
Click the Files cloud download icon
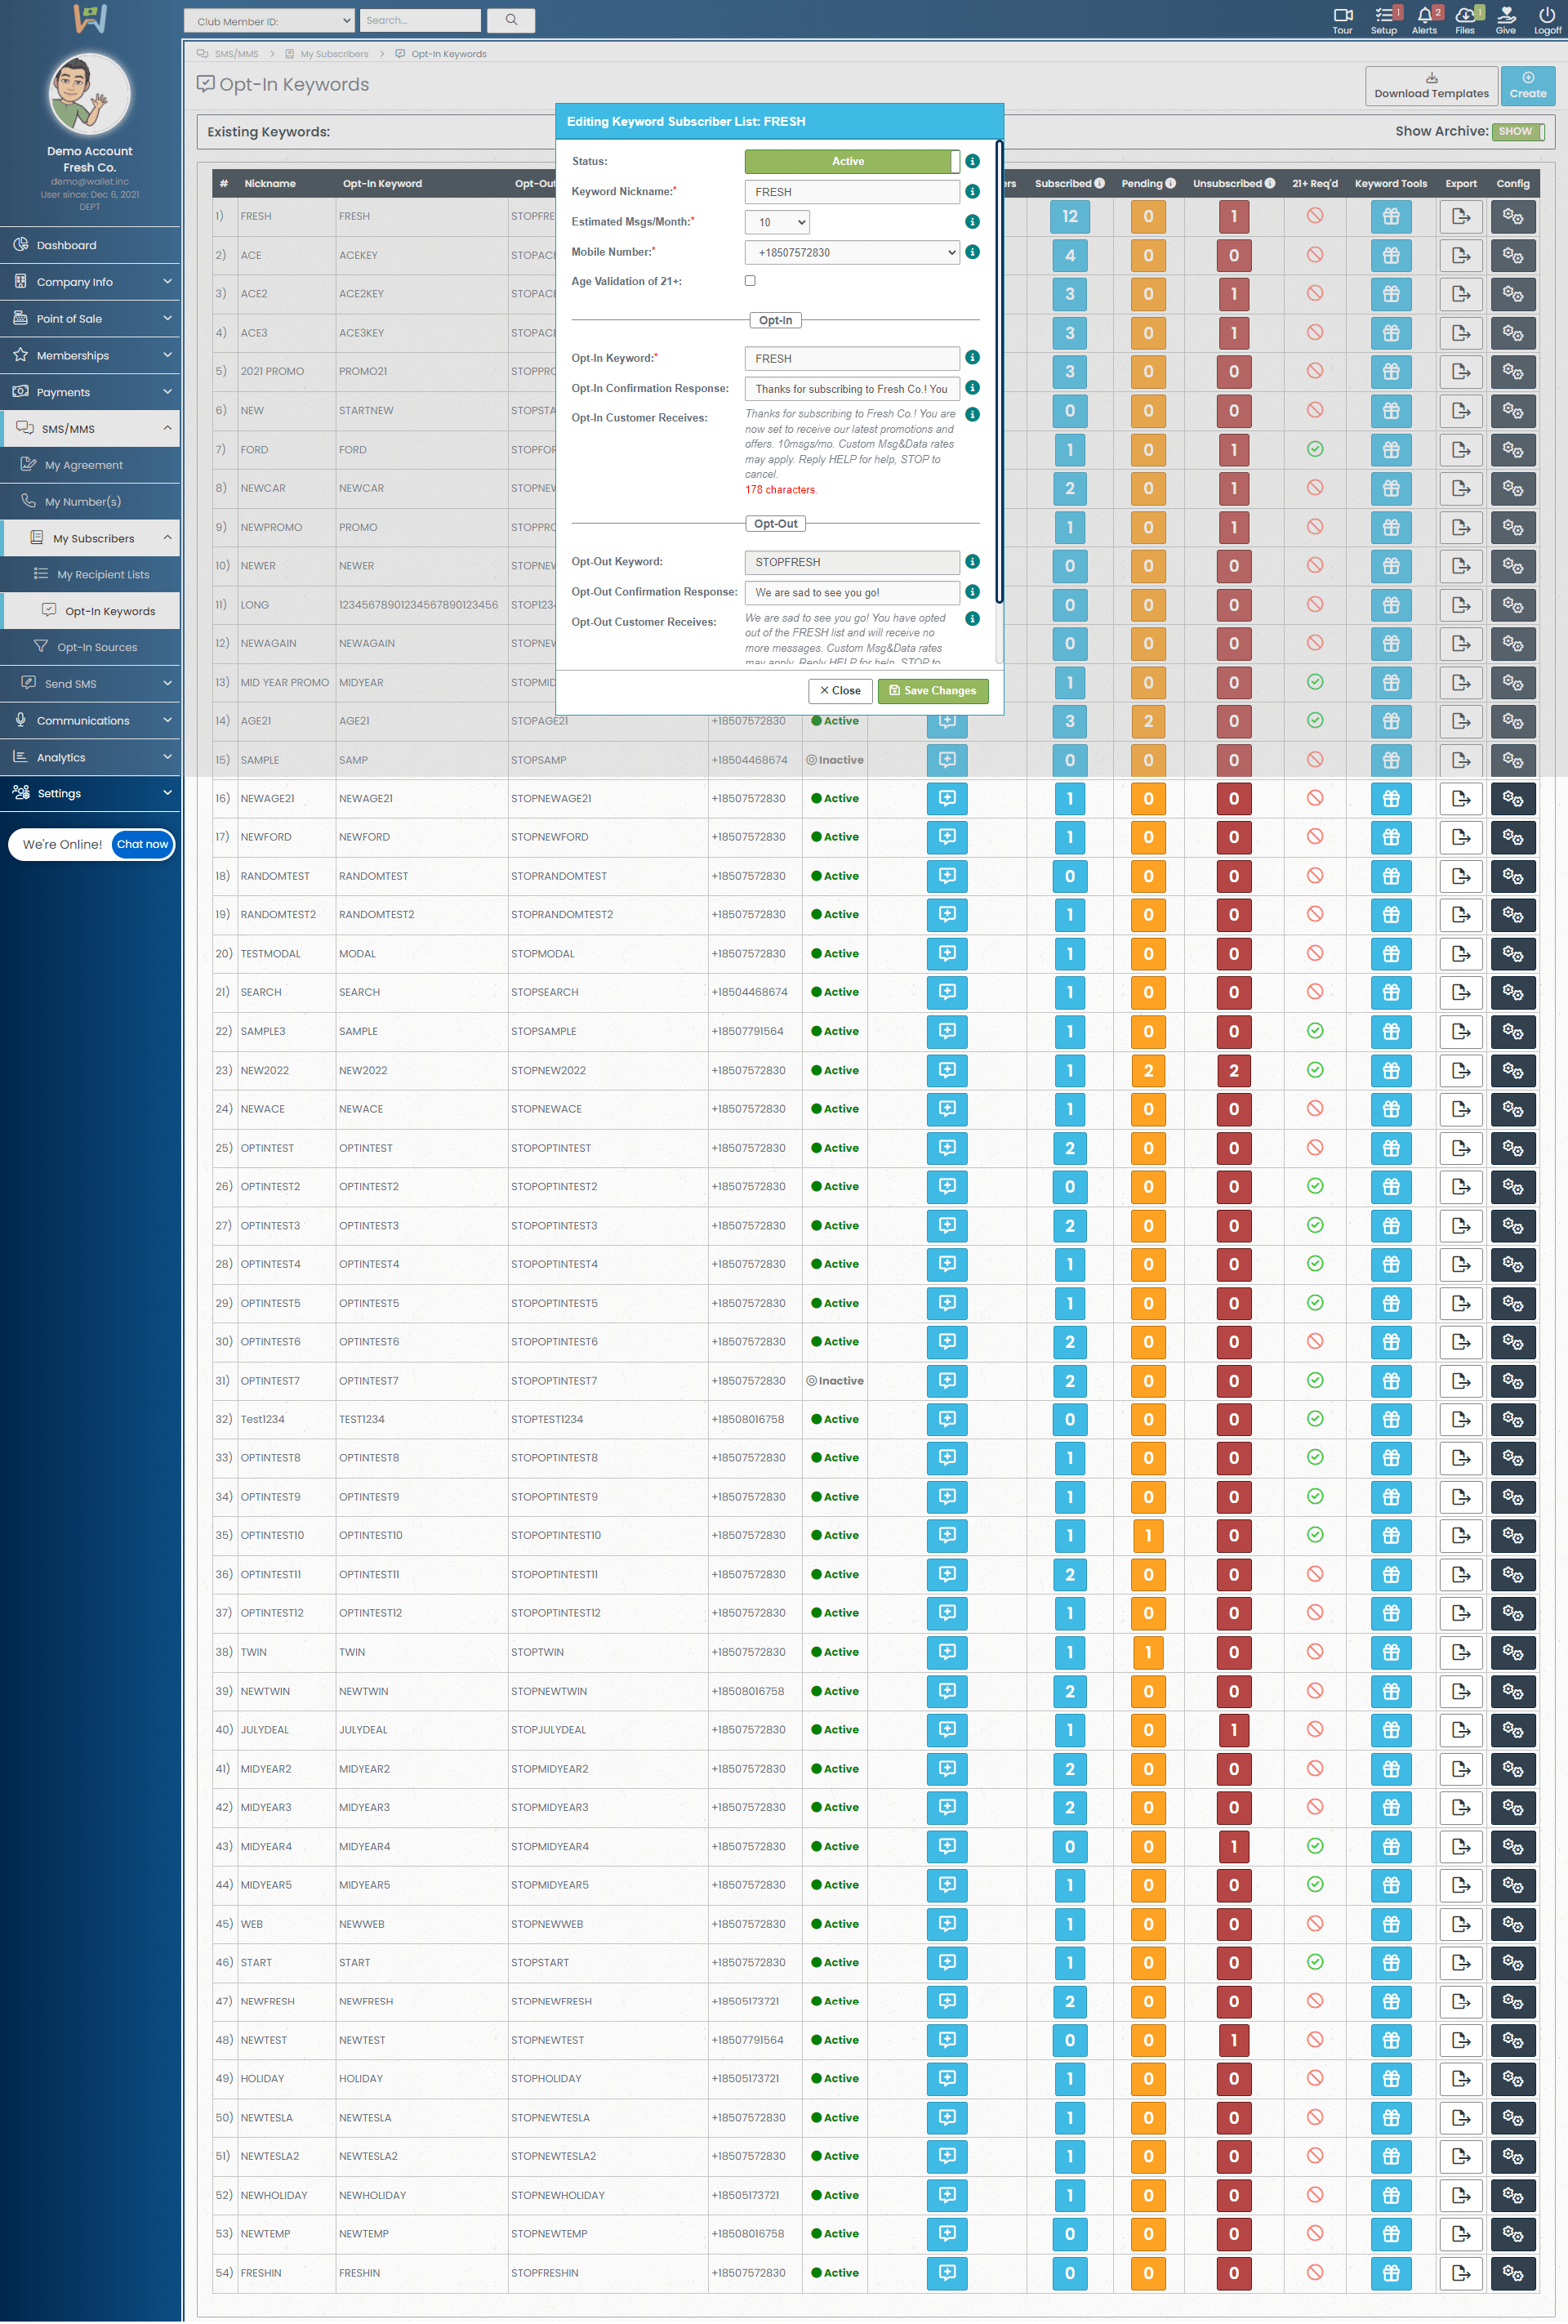1464,15
